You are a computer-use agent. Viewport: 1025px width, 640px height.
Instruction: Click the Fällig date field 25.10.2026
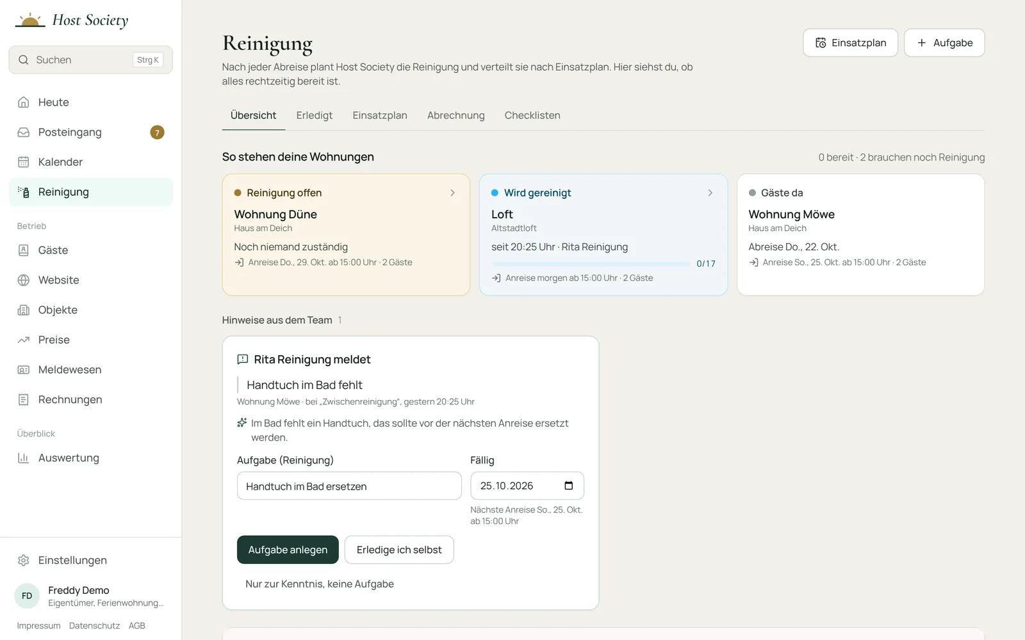[527, 486]
